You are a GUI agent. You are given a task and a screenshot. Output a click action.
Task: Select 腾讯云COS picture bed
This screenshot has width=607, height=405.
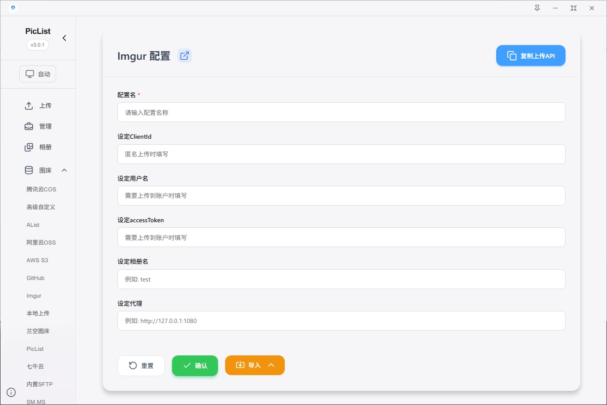coord(41,189)
